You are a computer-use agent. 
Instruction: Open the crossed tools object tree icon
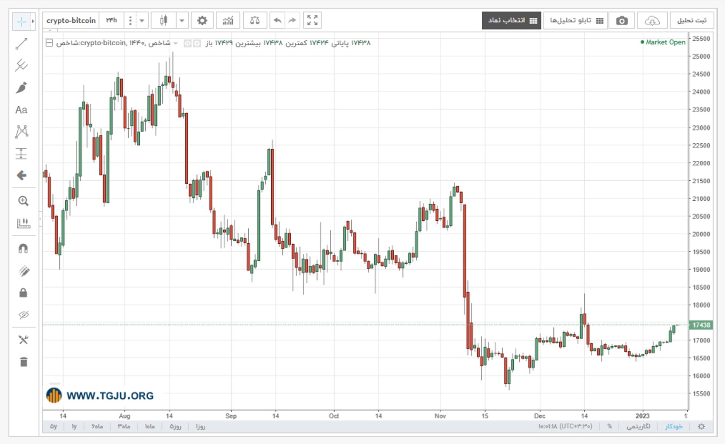[x=23, y=340]
